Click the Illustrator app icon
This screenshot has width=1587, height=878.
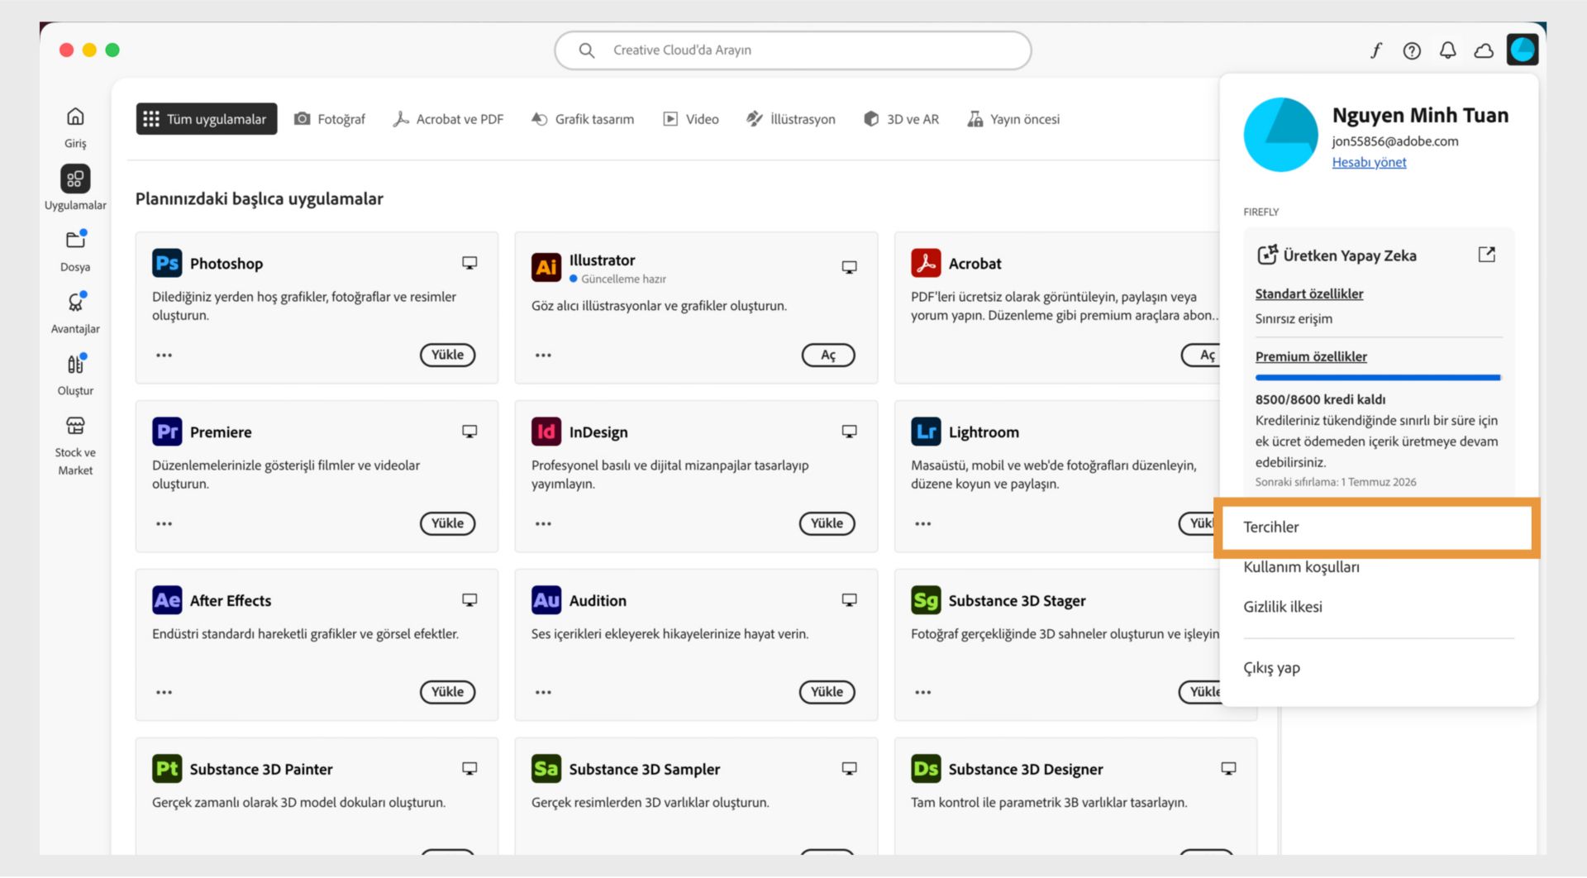546,266
